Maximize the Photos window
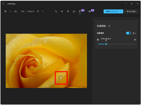 [x=132, y=4]
